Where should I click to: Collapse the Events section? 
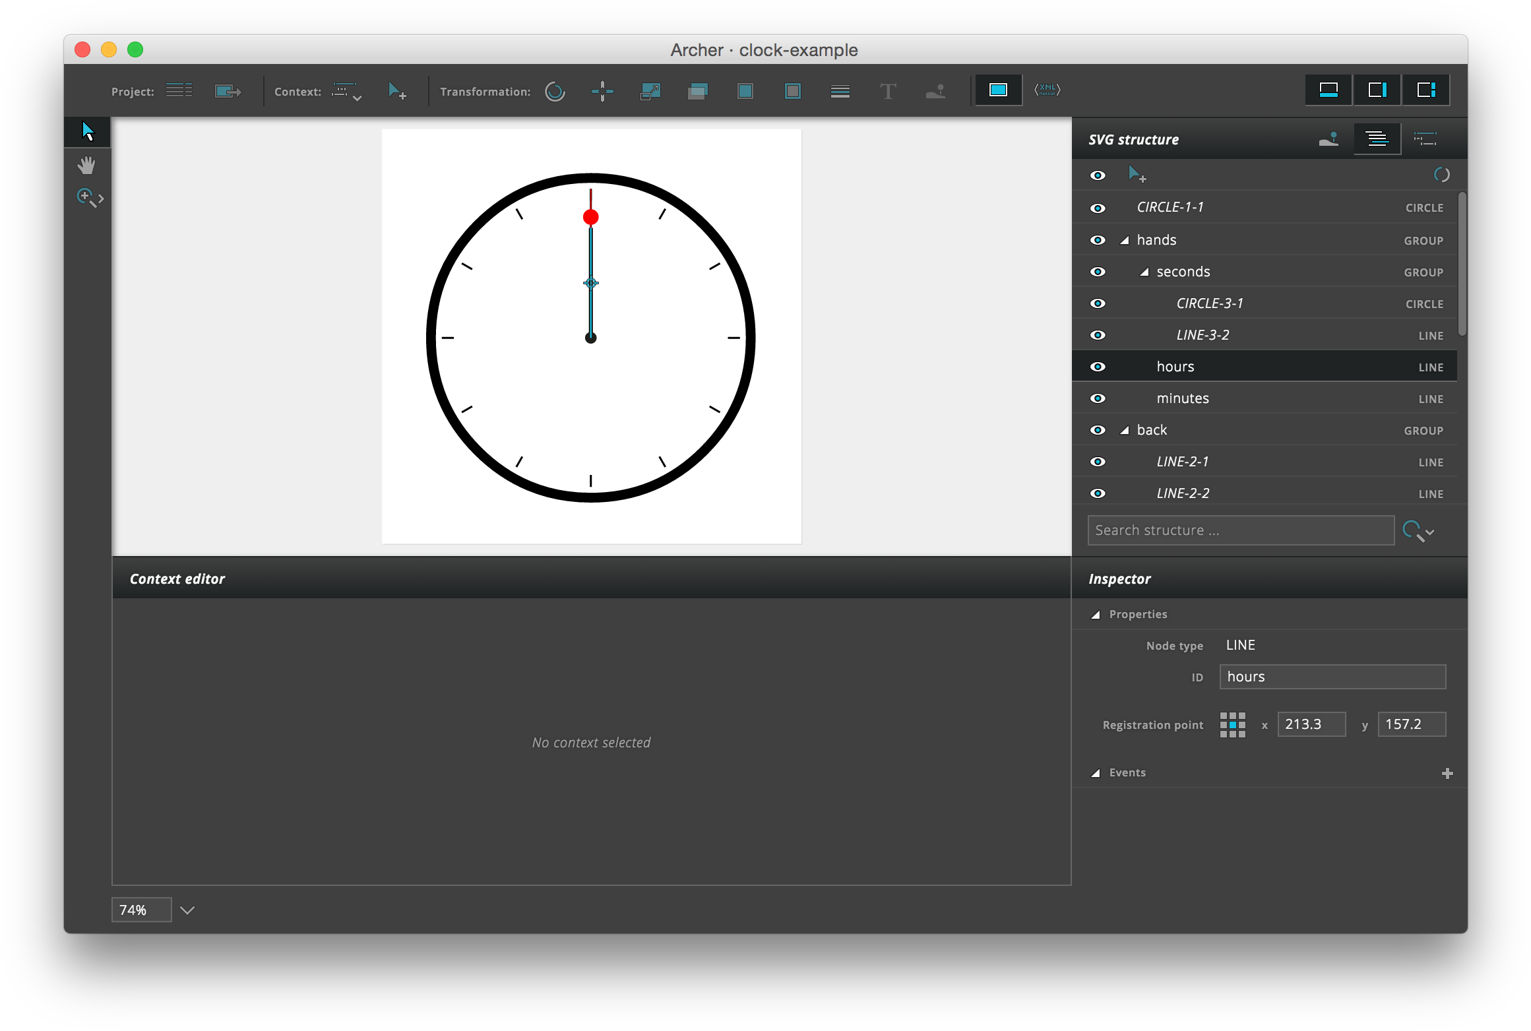[x=1096, y=773]
